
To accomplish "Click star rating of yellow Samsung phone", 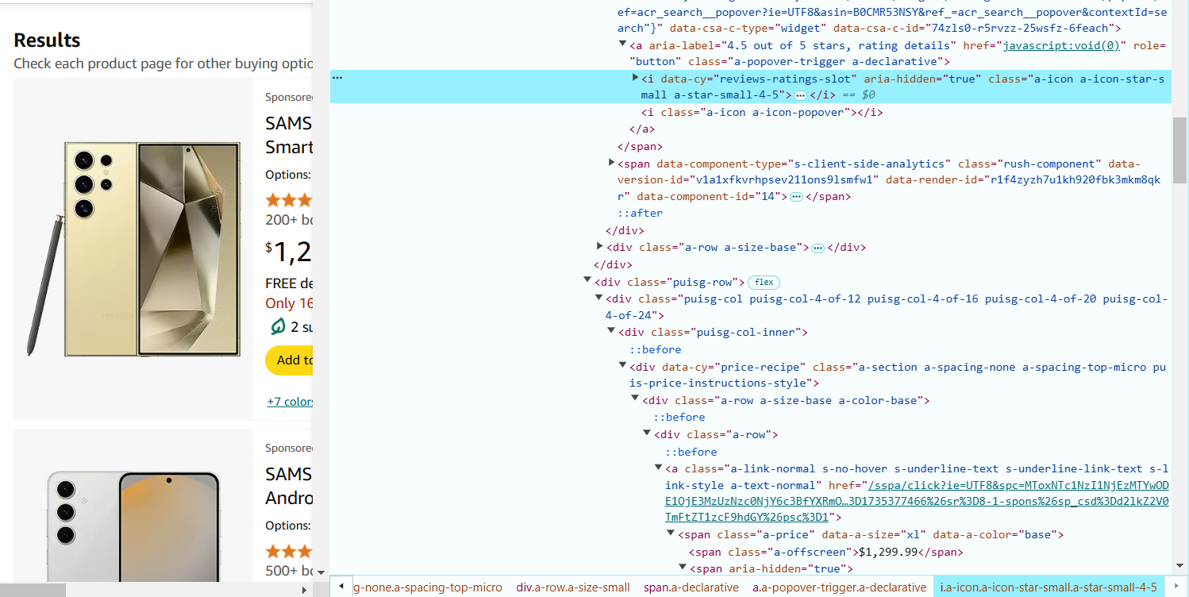I will [x=289, y=200].
